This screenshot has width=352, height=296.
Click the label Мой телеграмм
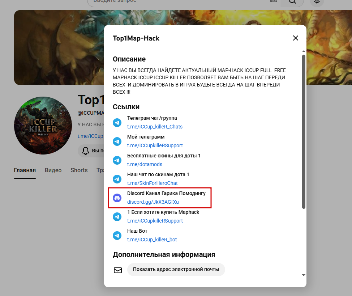[146, 137]
